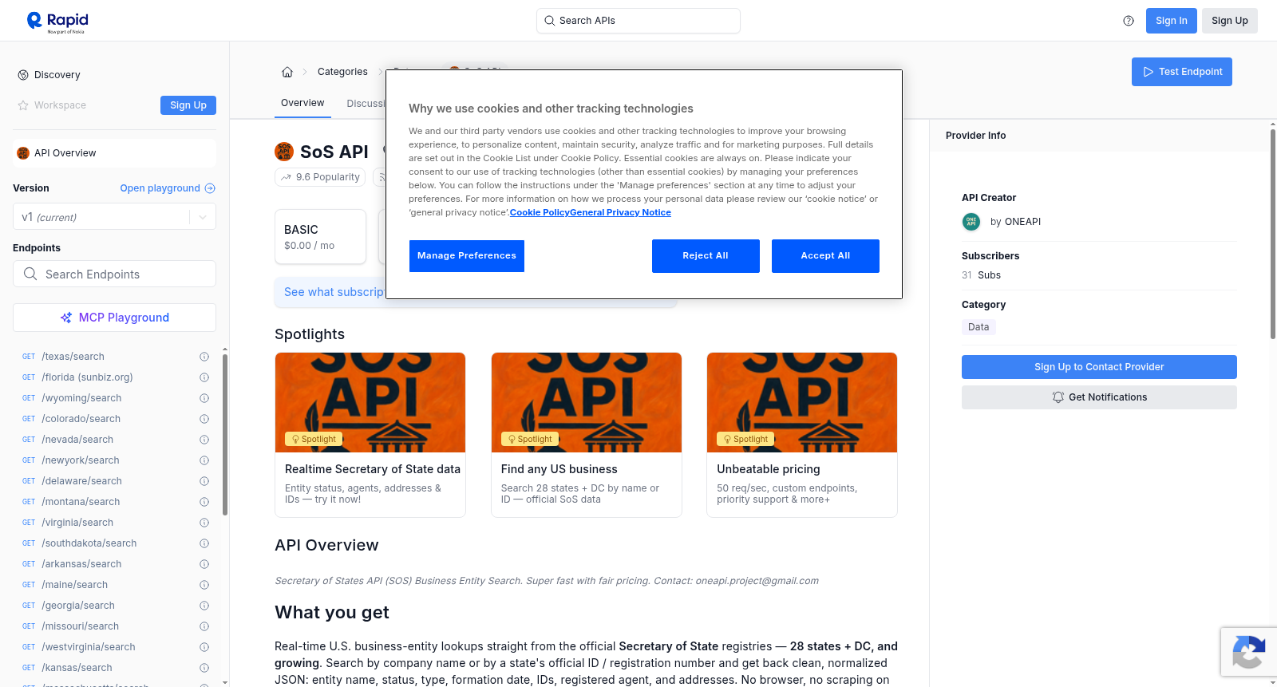Click the Provider Info panel scrollbar
This screenshot has width=1277, height=687.
point(1273,233)
